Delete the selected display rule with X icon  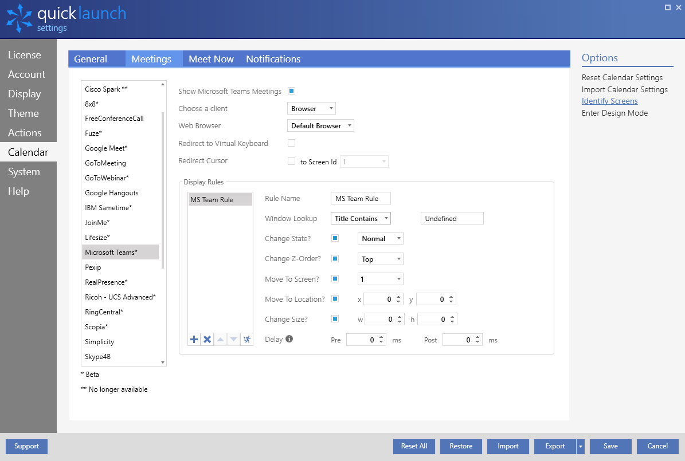(x=208, y=339)
